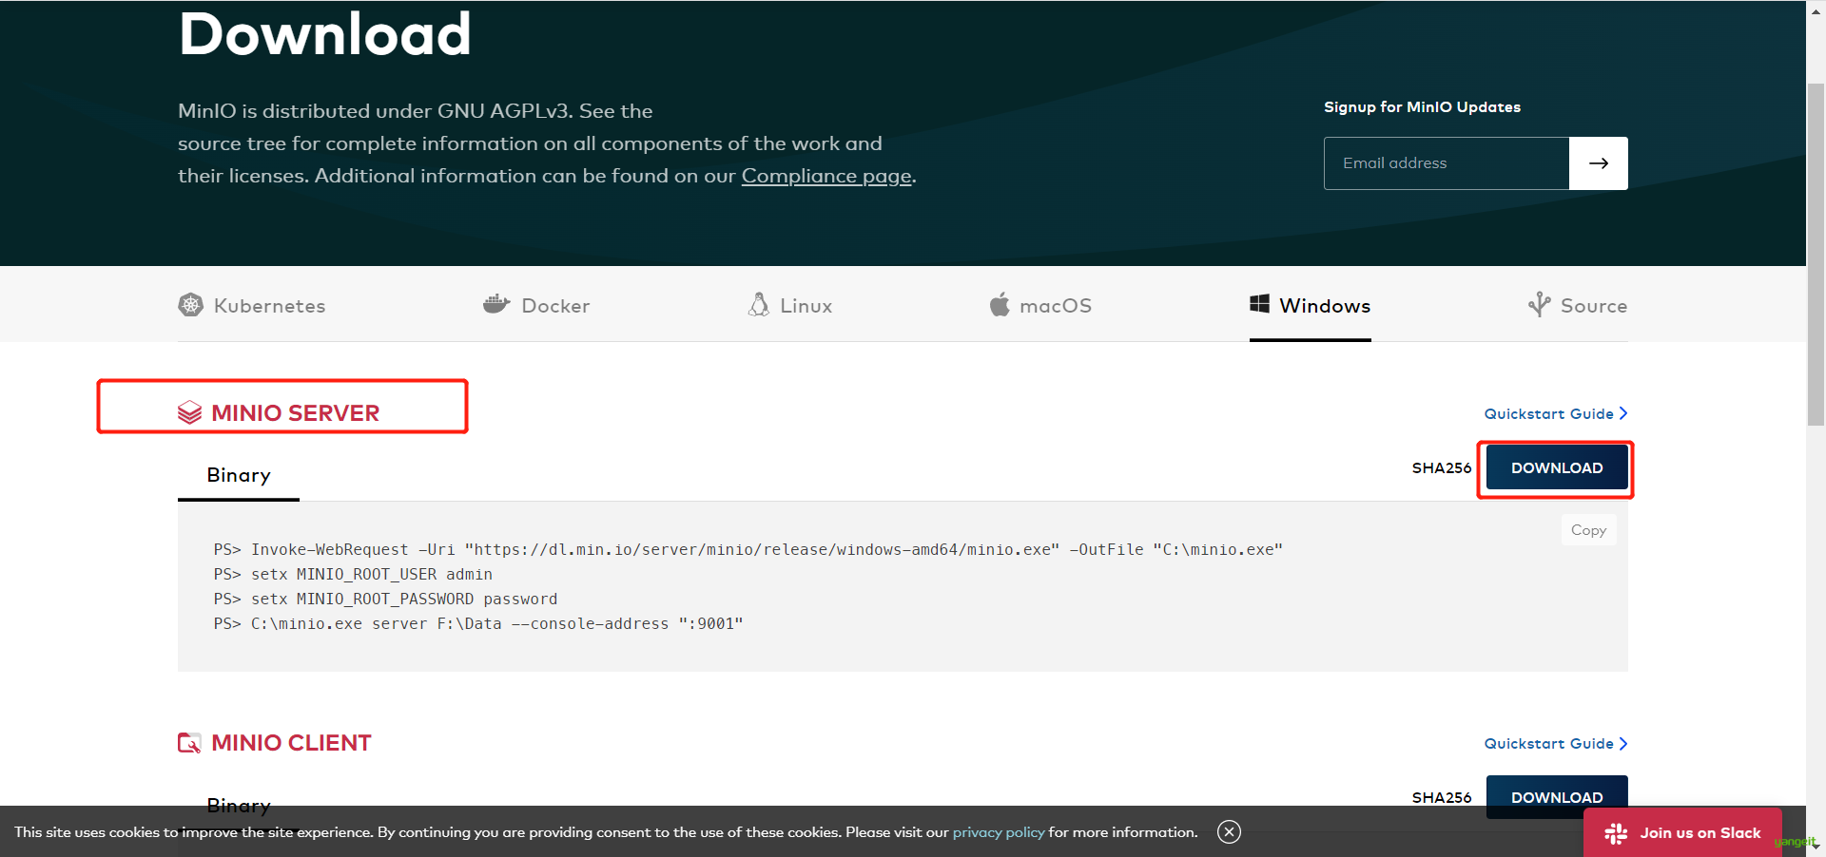Click the Download page heading
Viewport: 1826px width, 857px height.
[x=324, y=34]
